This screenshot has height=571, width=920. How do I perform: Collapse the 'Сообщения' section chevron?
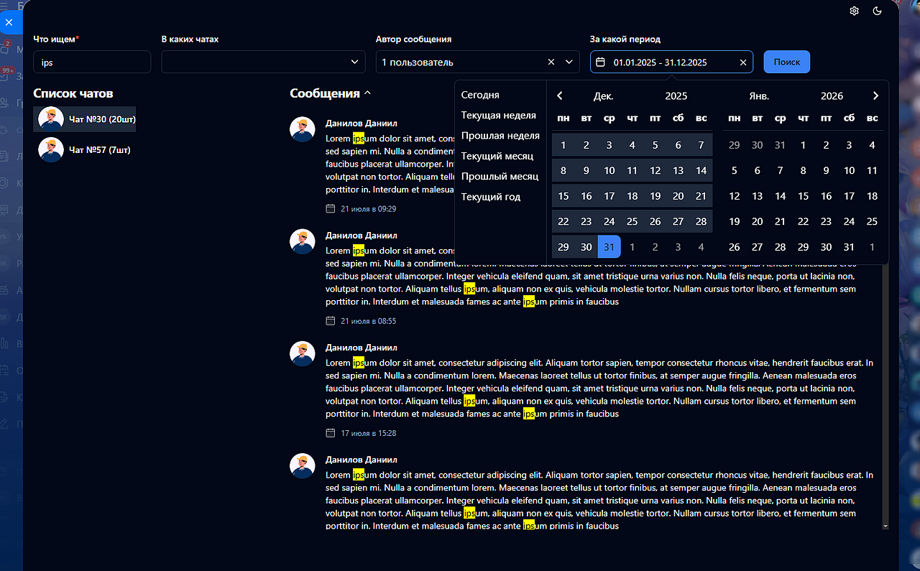tap(368, 93)
